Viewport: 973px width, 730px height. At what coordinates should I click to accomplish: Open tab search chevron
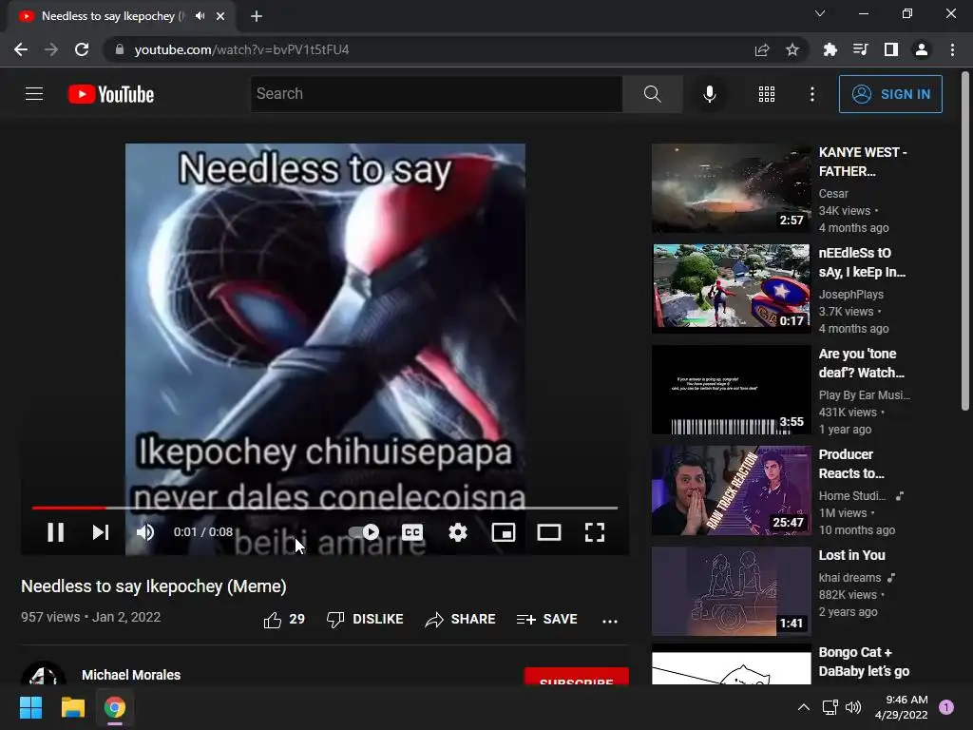coord(820,13)
